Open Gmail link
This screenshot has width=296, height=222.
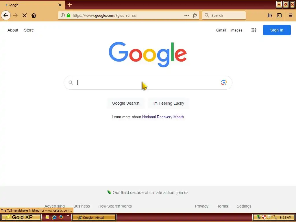221,30
